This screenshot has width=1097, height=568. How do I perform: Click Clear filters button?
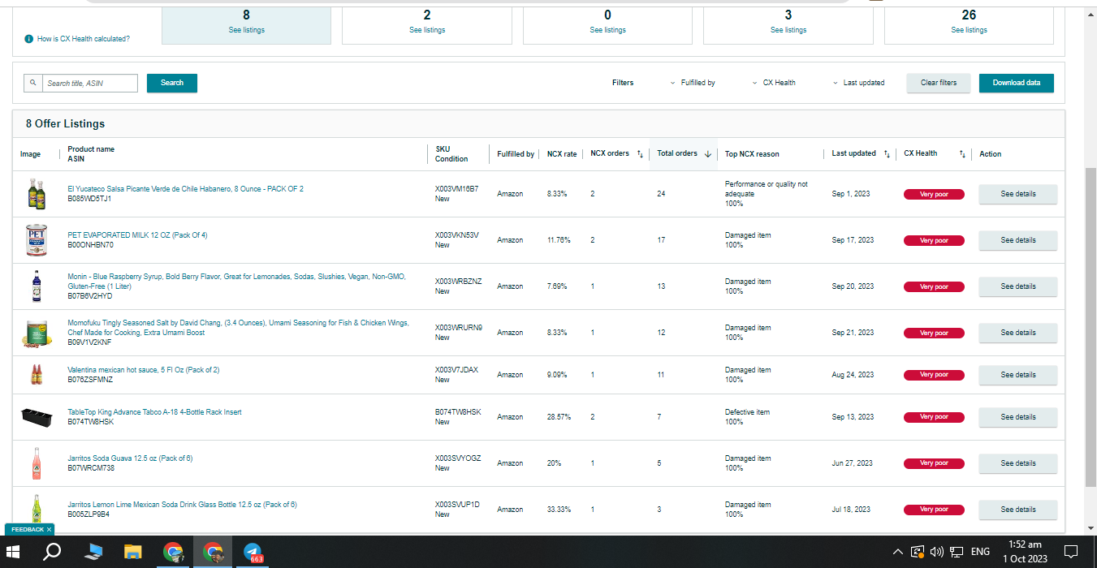click(x=939, y=83)
